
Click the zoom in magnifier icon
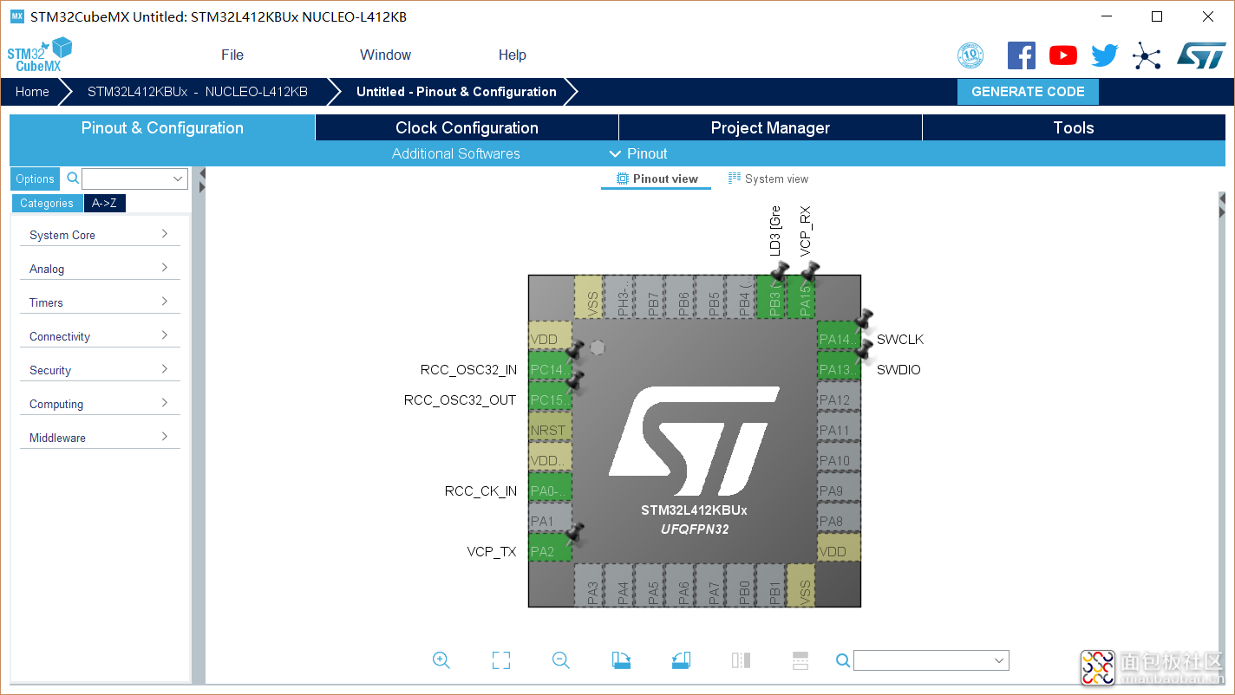[x=441, y=660]
